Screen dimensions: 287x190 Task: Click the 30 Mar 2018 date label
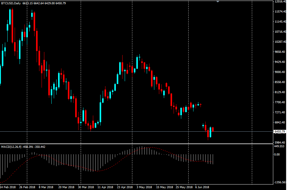[x=86, y=187]
